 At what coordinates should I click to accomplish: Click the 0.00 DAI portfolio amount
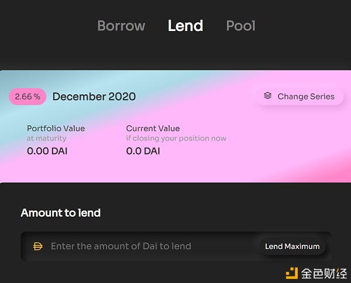coord(47,151)
